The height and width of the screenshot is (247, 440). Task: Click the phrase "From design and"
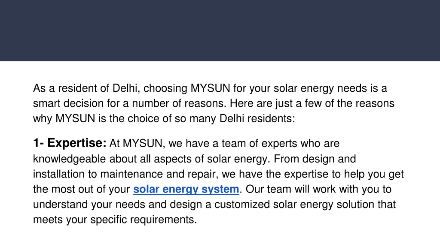[x=315, y=159]
